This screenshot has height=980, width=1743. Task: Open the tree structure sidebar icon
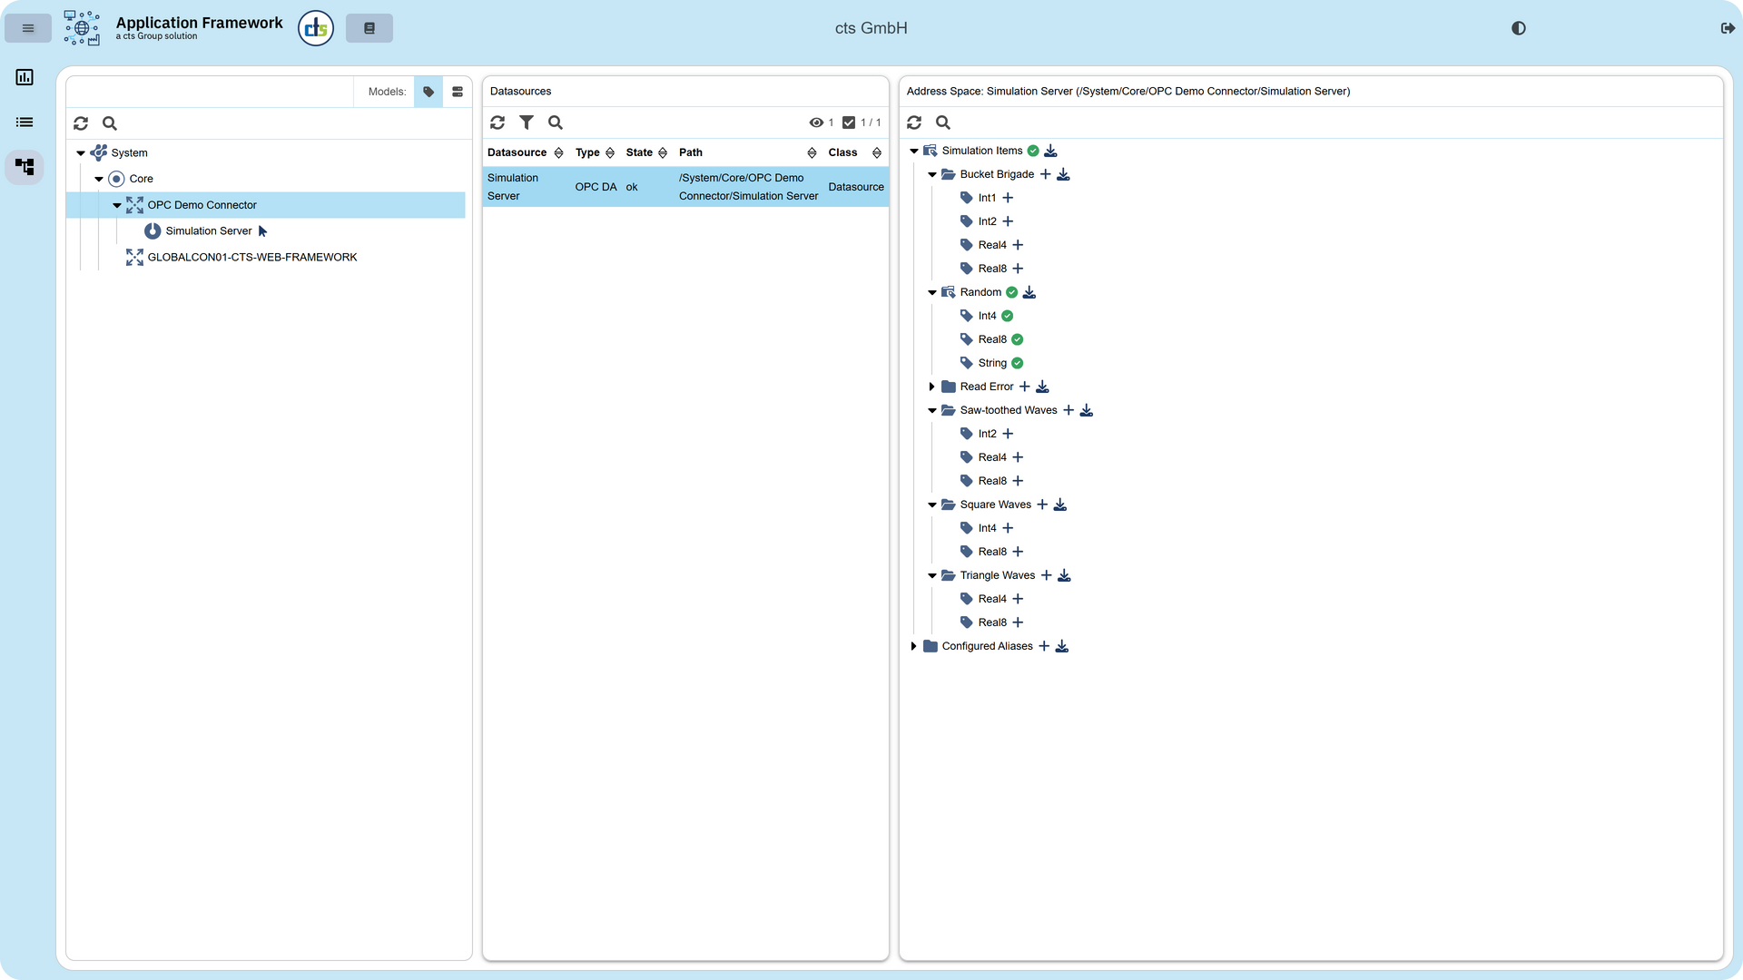[25, 167]
